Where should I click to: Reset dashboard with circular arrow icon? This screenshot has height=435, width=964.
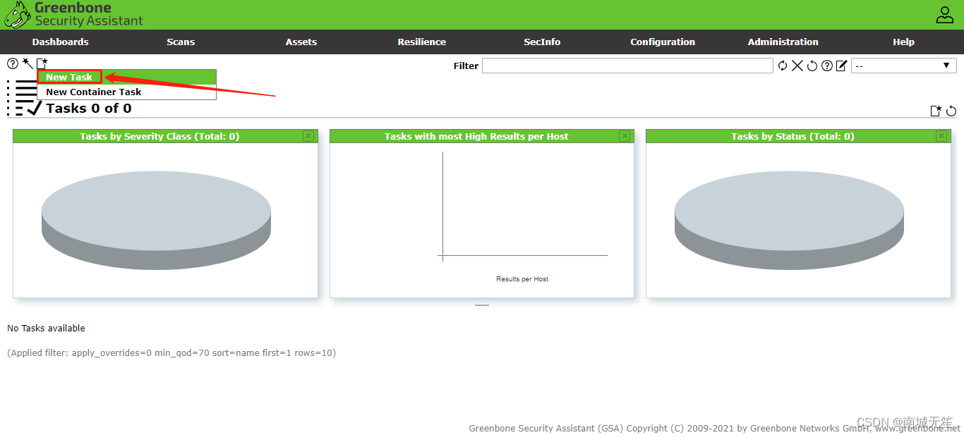click(x=951, y=111)
